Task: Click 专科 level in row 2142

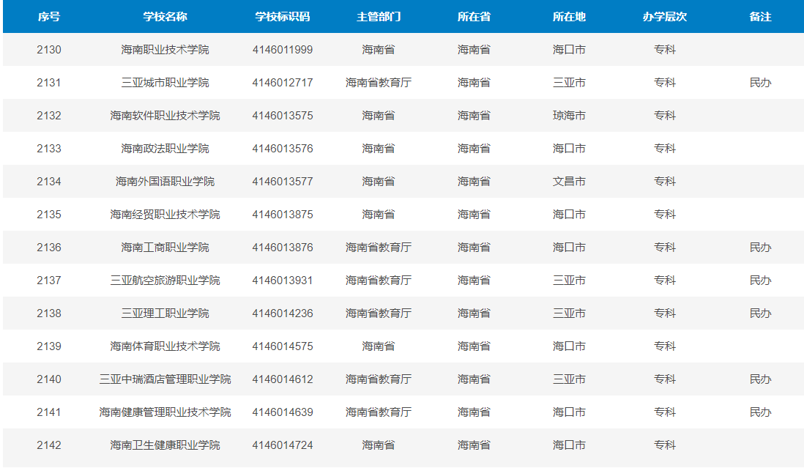Action: pos(665,445)
